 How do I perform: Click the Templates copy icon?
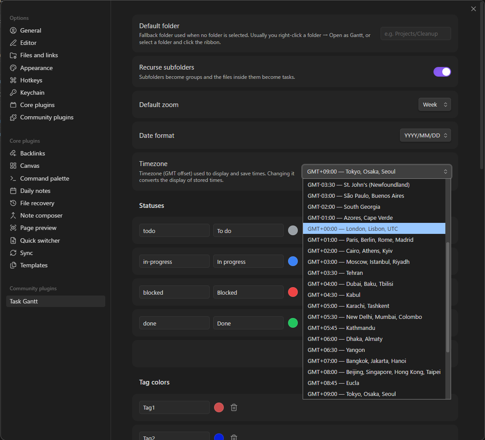[13, 265]
